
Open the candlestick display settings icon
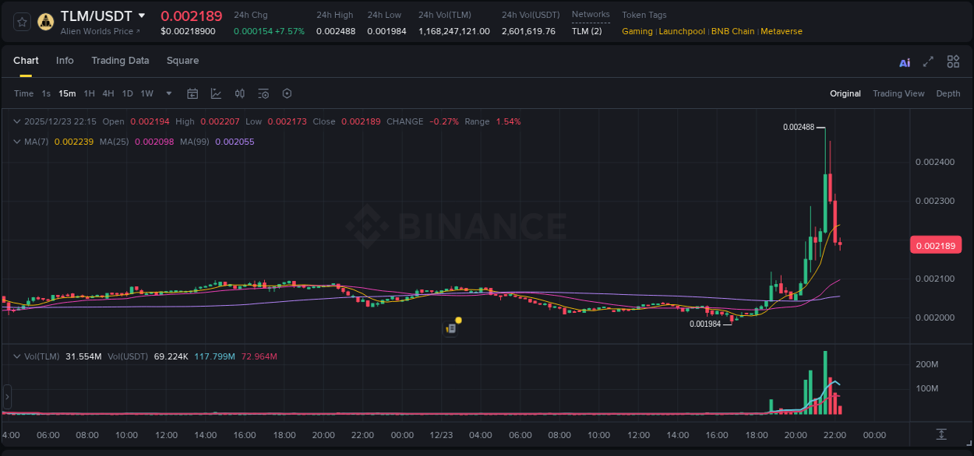click(x=239, y=93)
